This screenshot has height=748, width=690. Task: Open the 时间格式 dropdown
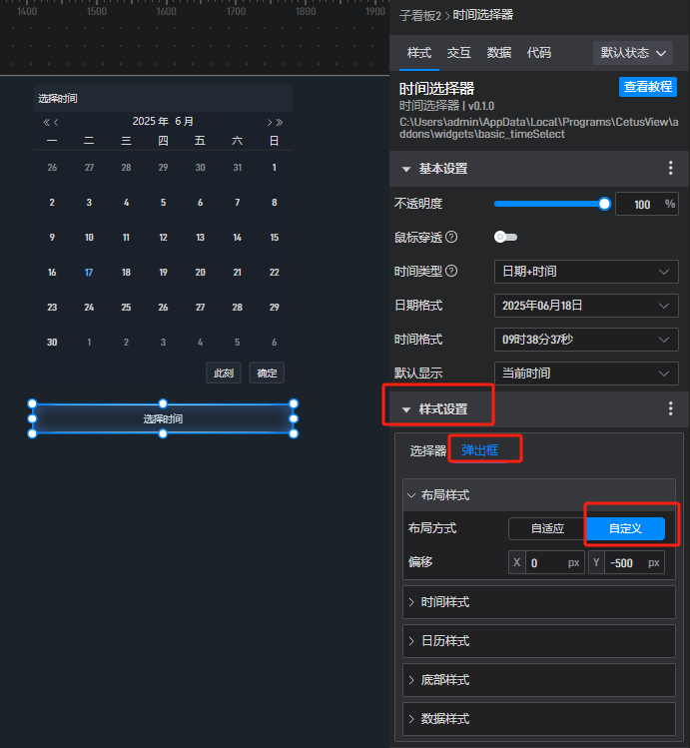pyautogui.click(x=586, y=340)
